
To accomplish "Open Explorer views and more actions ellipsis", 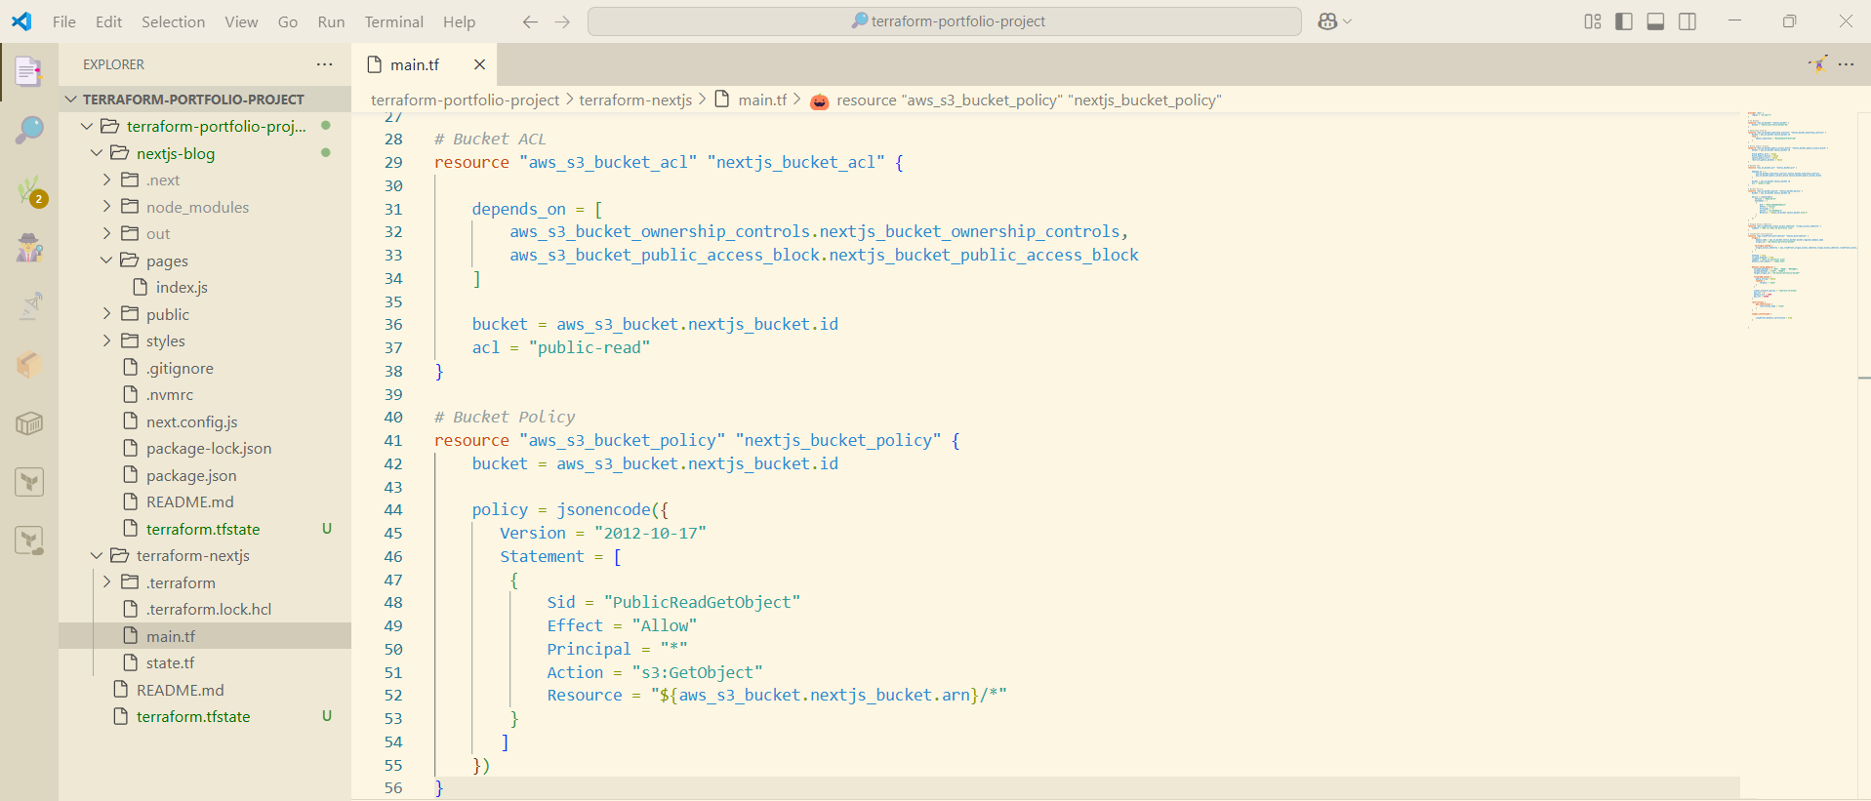I will click(324, 64).
